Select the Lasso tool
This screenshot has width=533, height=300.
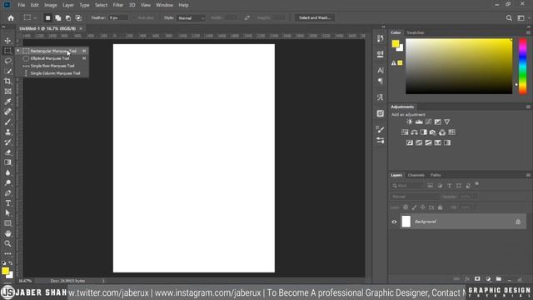[7, 61]
